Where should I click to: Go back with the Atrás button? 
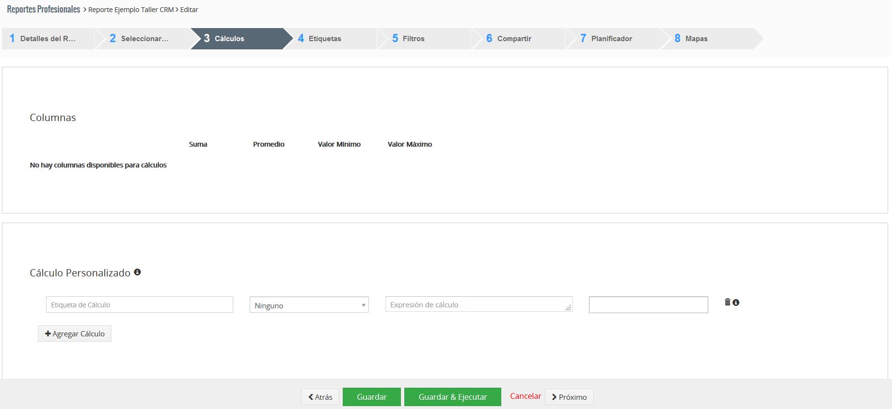pyautogui.click(x=320, y=397)
